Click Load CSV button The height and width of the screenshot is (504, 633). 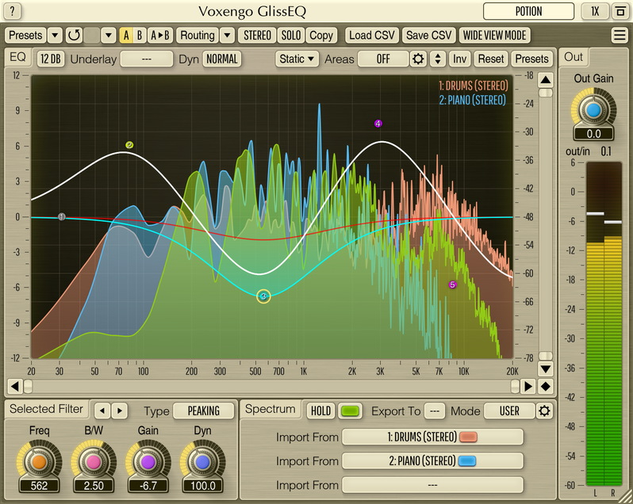372,36
